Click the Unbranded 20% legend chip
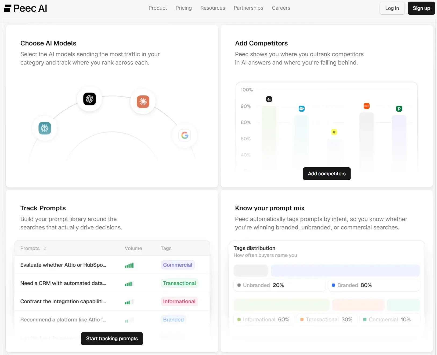The height and width of the screenshot is (355, 437). click(280, 285)
